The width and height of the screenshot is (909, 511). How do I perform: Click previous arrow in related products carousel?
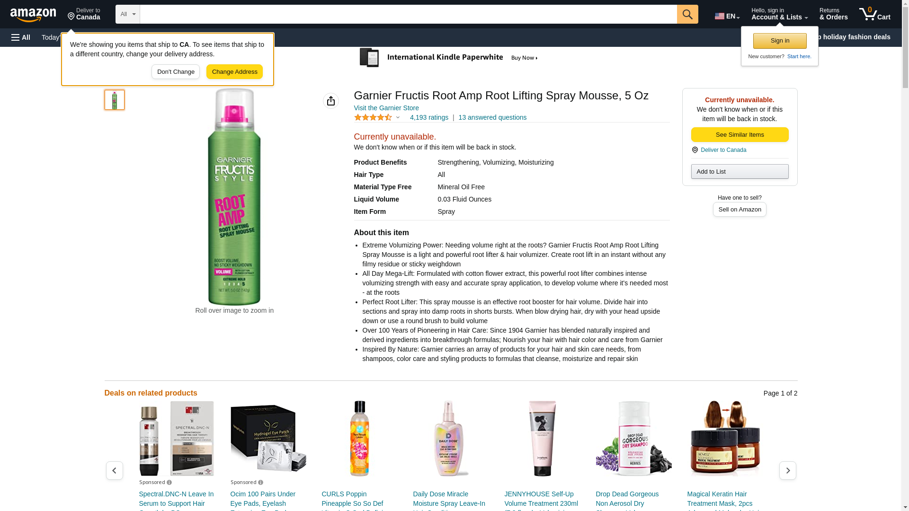[115, 471]
